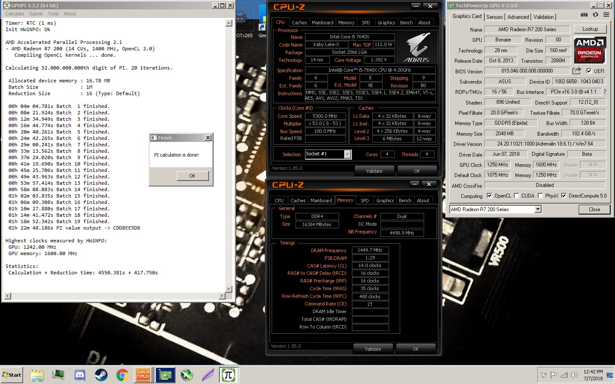This screenshot has width=615, height=384.
Task: Click the Action Center flag tray icon
Action: coord(554,375)
